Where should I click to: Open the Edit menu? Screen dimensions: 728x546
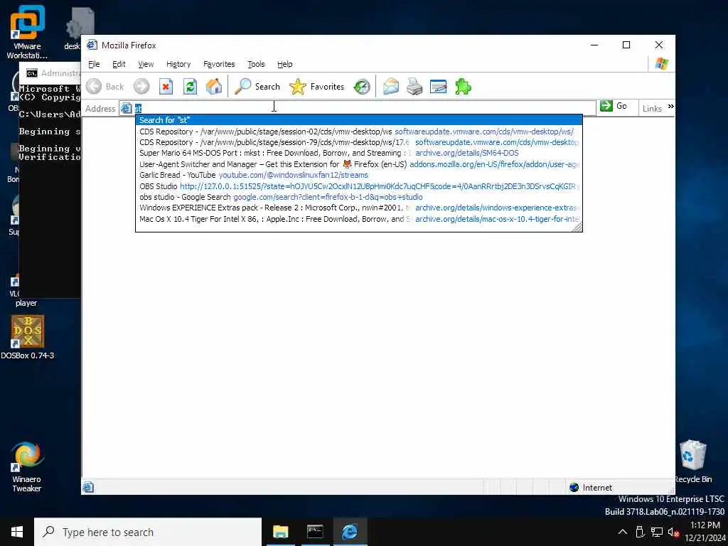click(119, 64)
